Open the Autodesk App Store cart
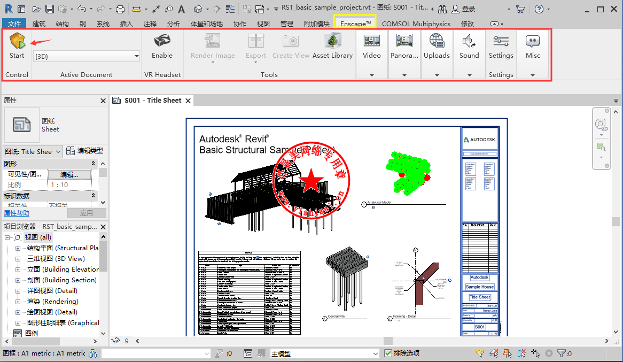This screenshot has height=362, width=623. [520, 9]
